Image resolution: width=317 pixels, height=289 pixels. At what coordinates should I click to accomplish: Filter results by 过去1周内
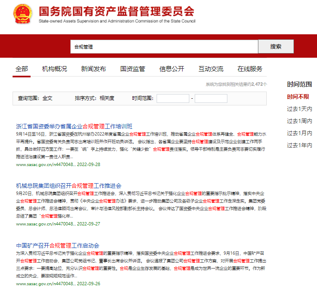click(299, 121)
